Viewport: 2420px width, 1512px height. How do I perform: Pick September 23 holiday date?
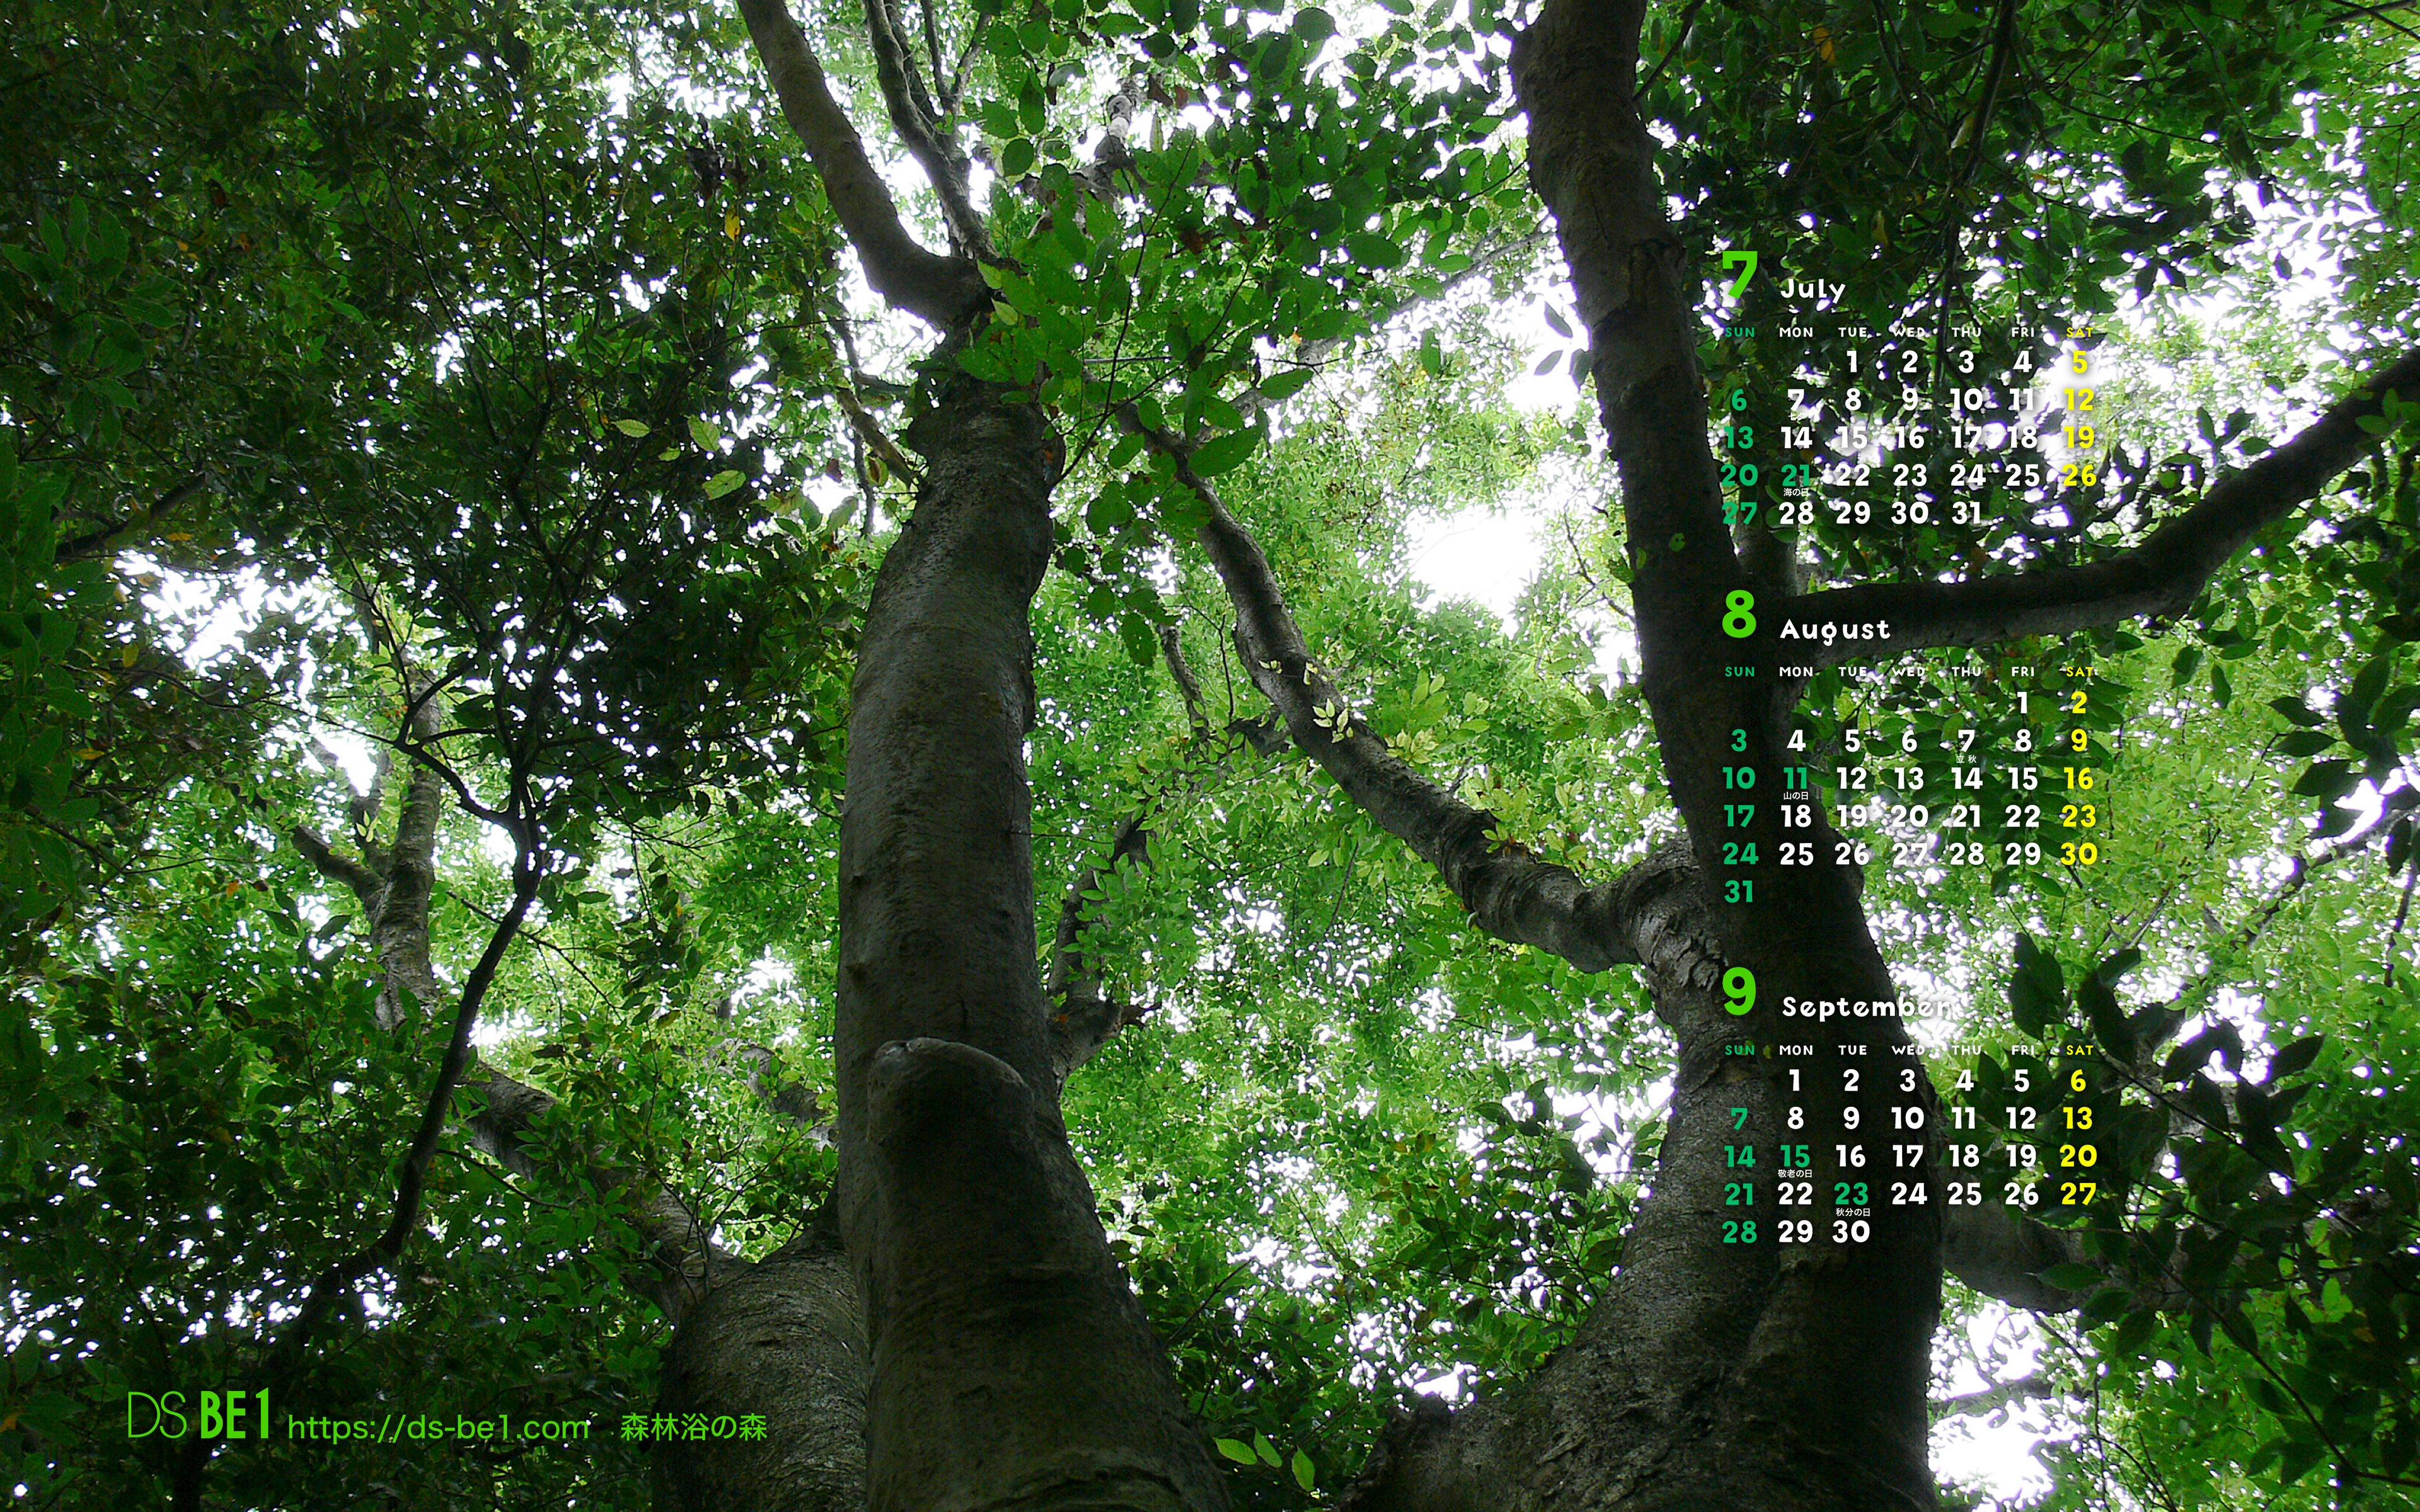tap(1851, 1194)
